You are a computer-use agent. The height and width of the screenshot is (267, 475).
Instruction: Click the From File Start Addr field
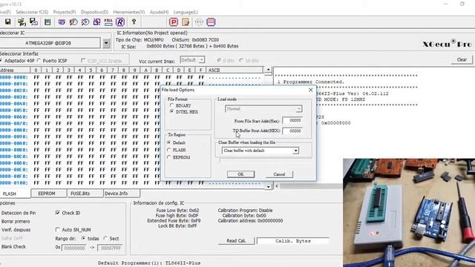click(292, 120)
